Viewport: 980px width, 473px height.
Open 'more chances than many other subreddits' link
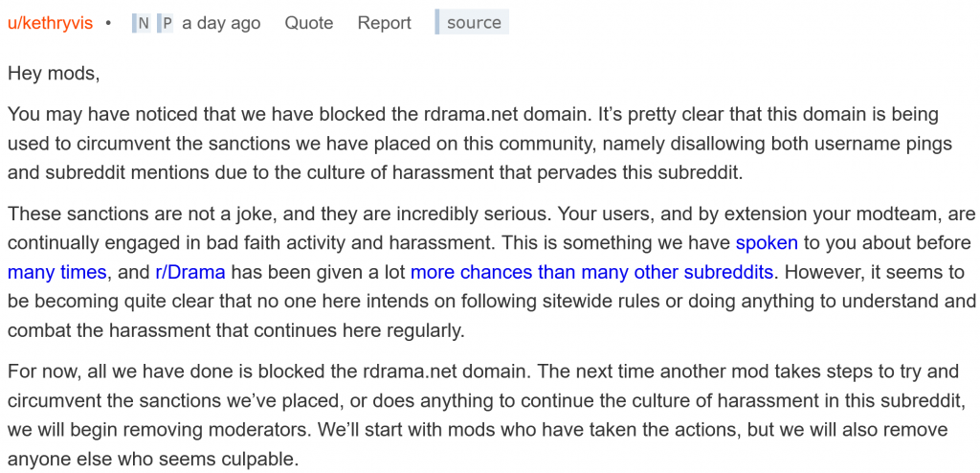[x=591, y=272]
